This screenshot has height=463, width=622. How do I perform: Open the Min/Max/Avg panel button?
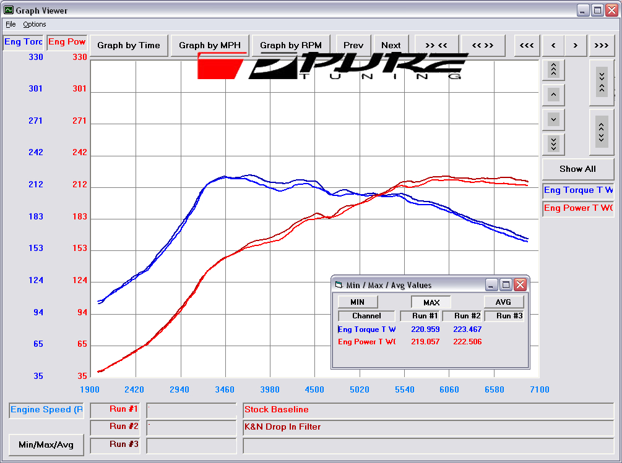click(46, 445)
